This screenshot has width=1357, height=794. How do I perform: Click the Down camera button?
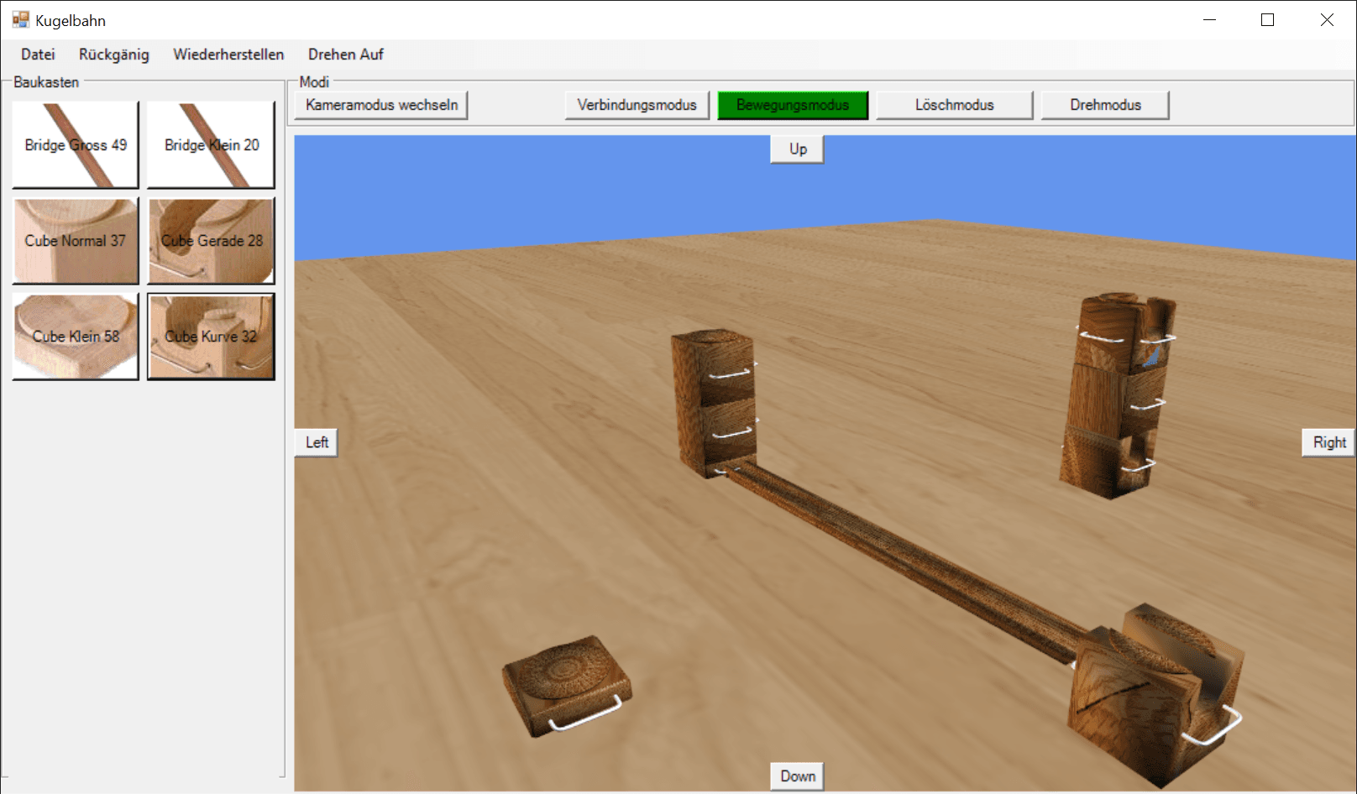coord(796,776)
